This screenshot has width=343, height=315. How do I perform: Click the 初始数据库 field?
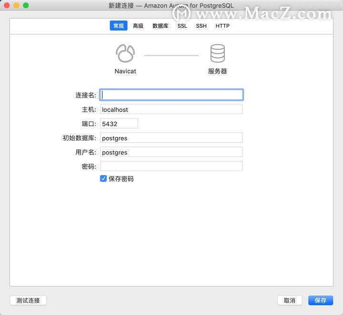[171, 138]
